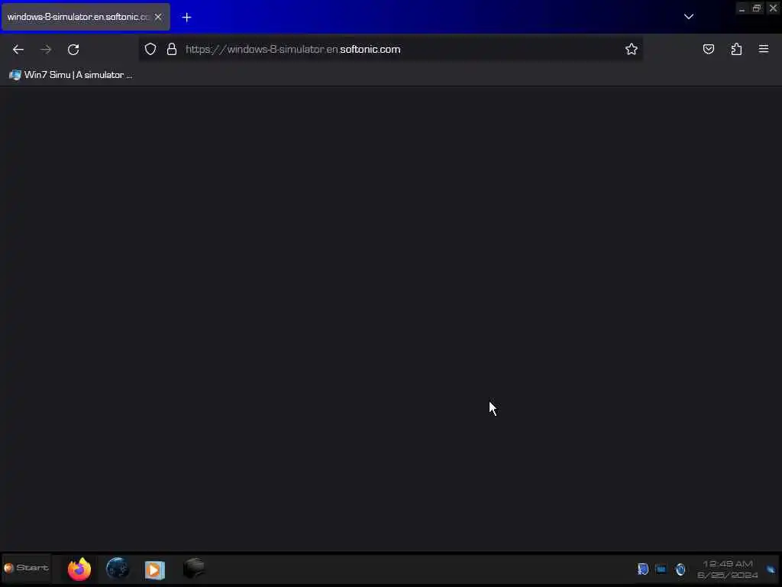Screen dimensions: 782x587
Task: Minimize the browser window
Action: tap(742, 9)
